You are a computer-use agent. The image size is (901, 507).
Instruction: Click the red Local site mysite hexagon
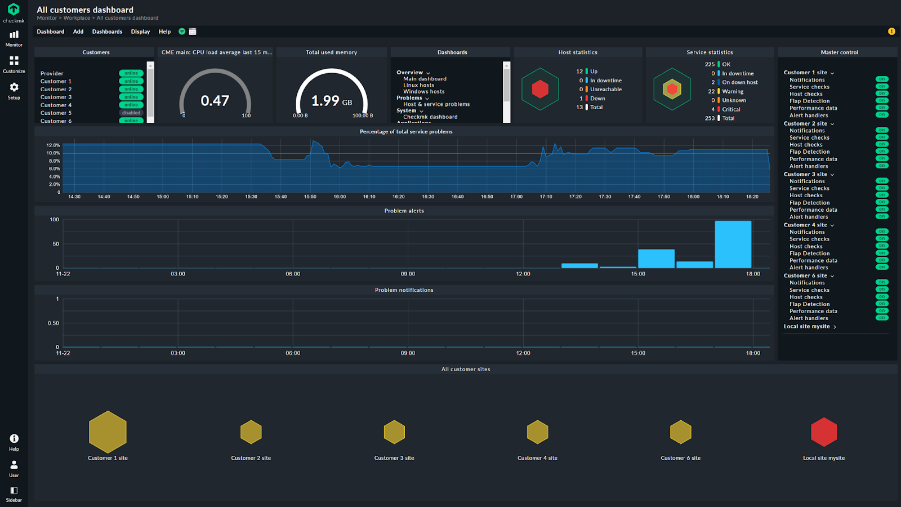tap(823, 432)
